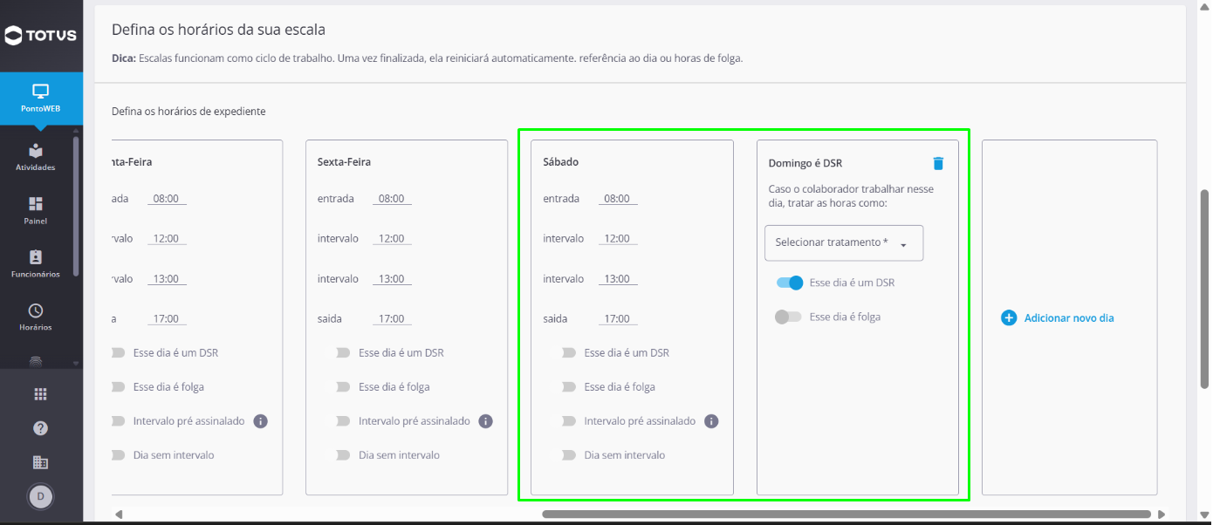
Task: Click horizontal scrollbar right arrow
Action: point(1162,515)
